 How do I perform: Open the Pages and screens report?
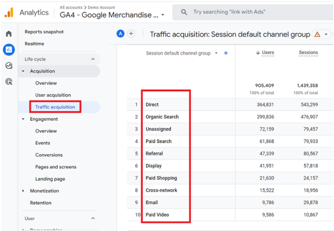[56, 167]
